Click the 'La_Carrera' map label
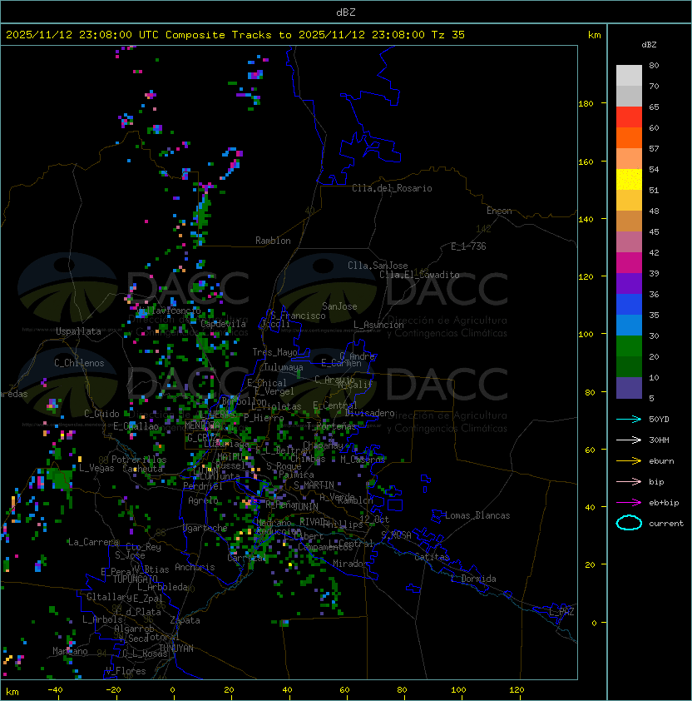The width and height of the screenshot is (692, 701). pos(93,542)
